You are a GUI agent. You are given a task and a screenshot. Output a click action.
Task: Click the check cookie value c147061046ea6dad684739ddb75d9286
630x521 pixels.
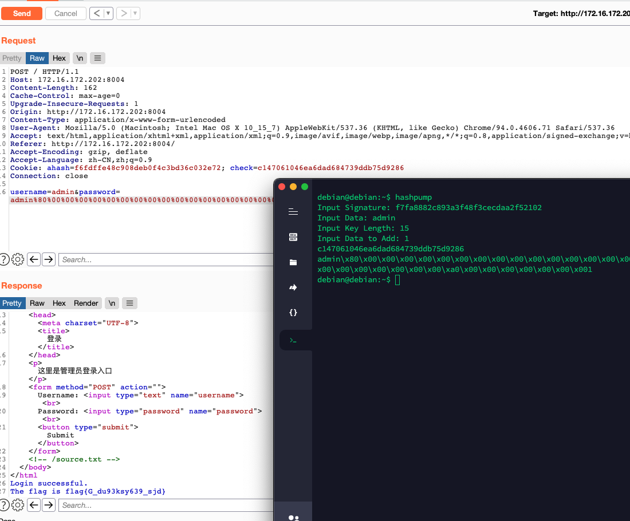tap(330, 168)
